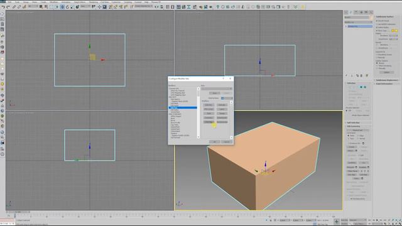Open the named selection sets dropdown
This screenshot has height=226, width=402.
click(x=144, y=6)
